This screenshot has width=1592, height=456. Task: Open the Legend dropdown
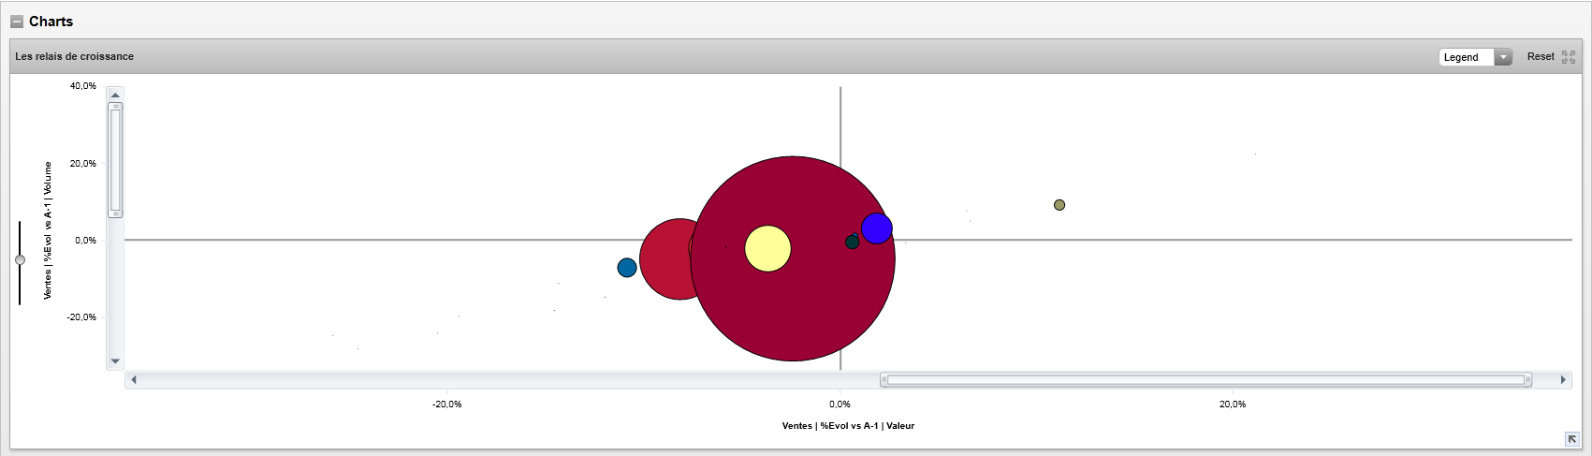[x=1475, y=57]
